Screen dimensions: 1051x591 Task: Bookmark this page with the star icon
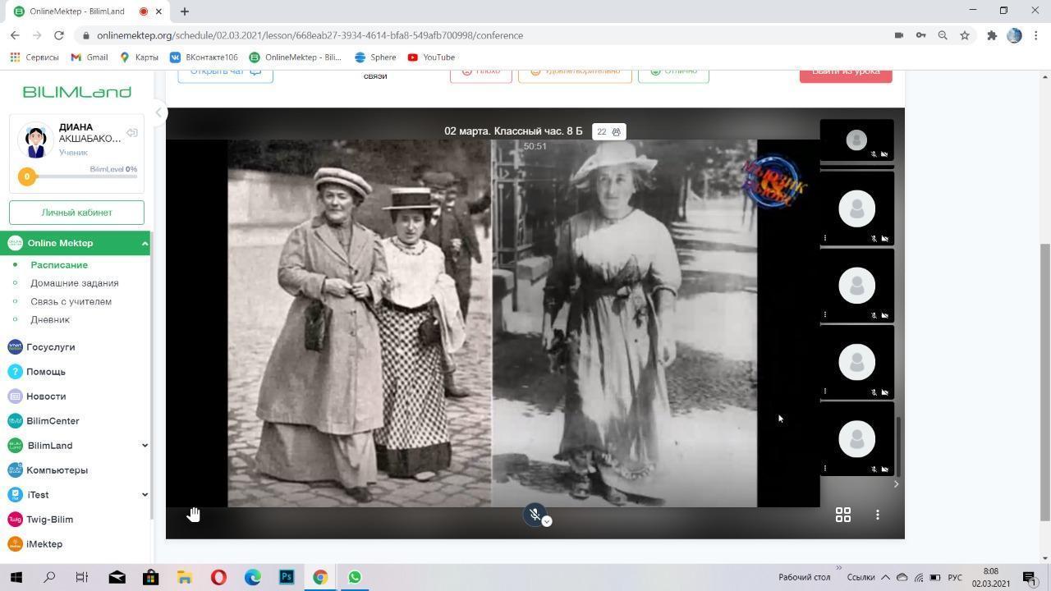965,35
